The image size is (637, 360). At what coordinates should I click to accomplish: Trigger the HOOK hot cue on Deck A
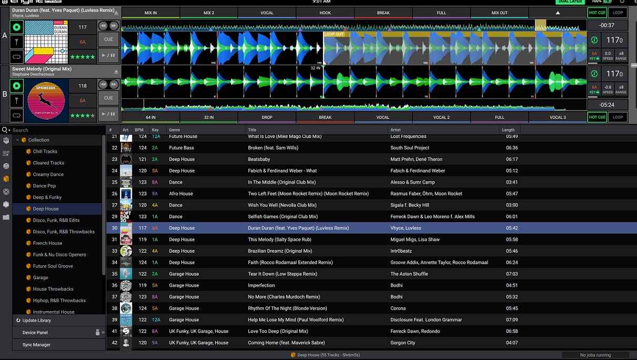coord(325,13)
